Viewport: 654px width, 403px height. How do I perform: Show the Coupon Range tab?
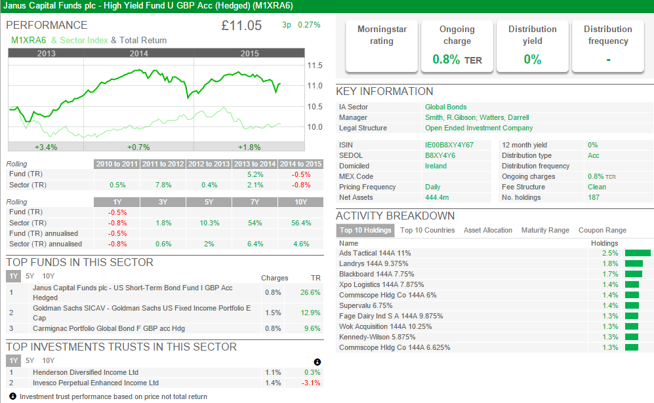pos(602,230)
